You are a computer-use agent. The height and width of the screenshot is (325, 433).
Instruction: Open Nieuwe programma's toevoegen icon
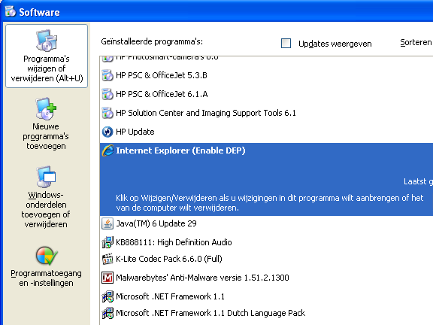pyautogui.click(x=46, y=108)
